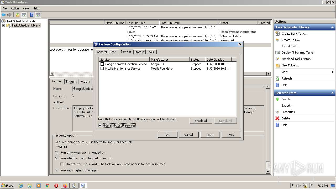Toggle Run with highest privileges checkbox
Viewport: 336px width, 189px height.
(x=56, y=170)
